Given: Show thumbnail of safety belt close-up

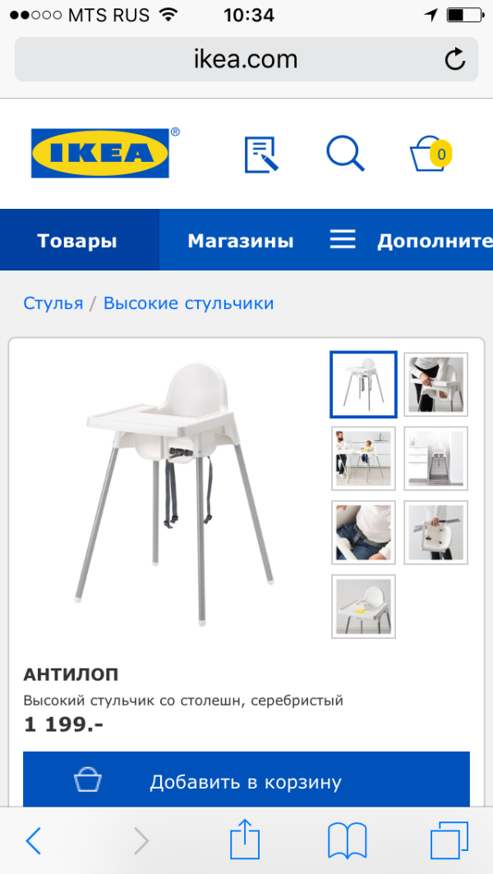Looking at the screenshot, I should (x=363, y=532).
